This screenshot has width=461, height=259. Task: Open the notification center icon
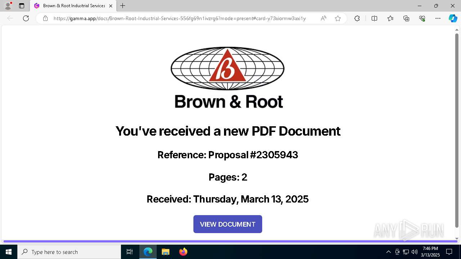pos(449,252)
